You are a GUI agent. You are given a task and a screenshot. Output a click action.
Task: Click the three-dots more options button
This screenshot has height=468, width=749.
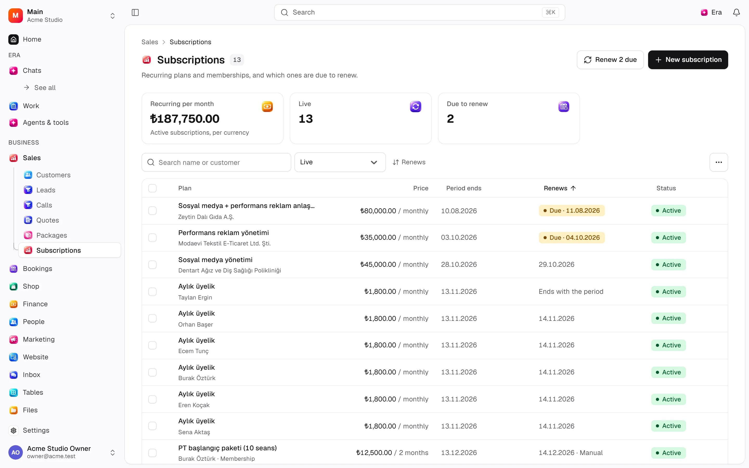(x=719, y=162)
